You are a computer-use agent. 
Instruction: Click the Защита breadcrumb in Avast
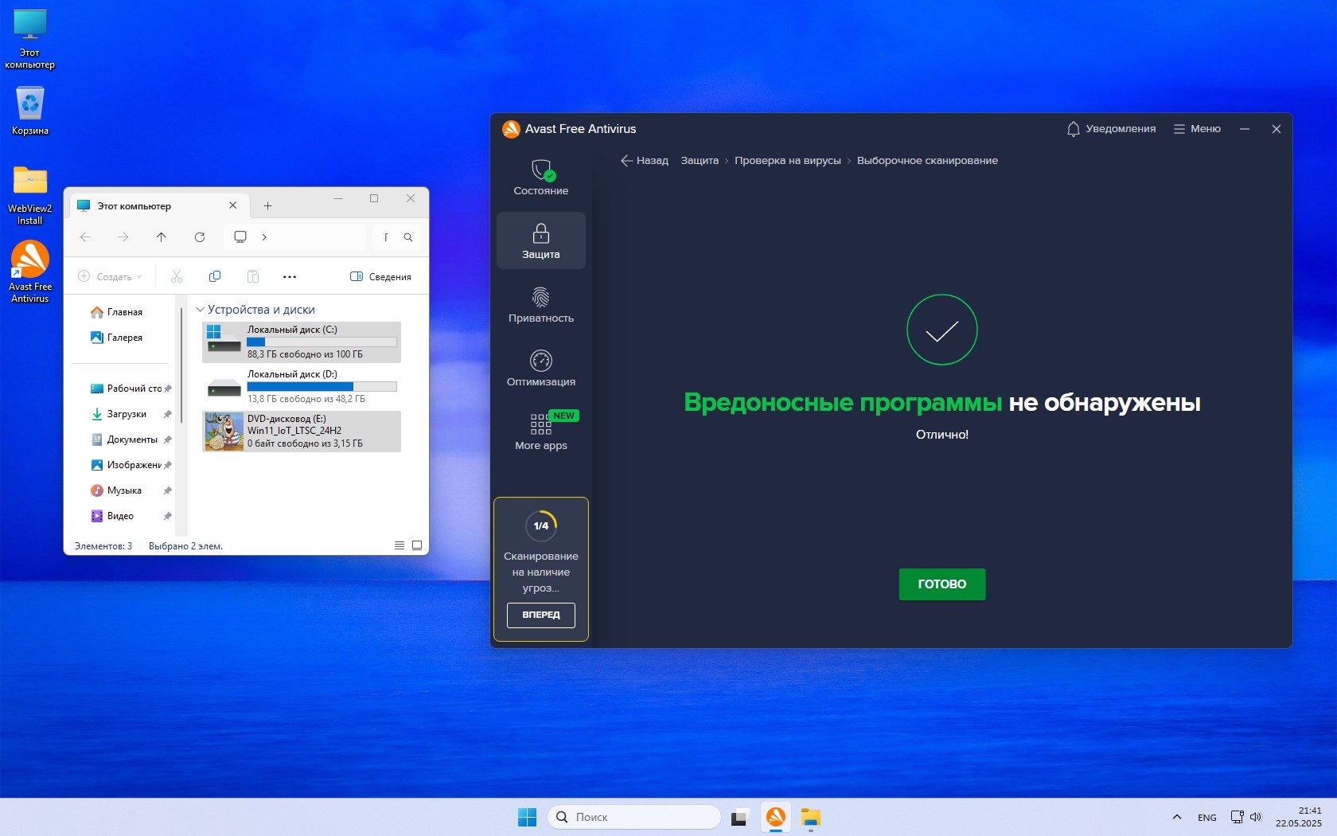pos(700,161)
